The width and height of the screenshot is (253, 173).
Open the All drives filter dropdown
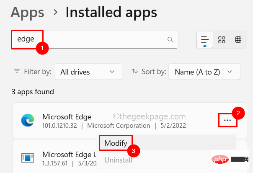click(88, 72)
